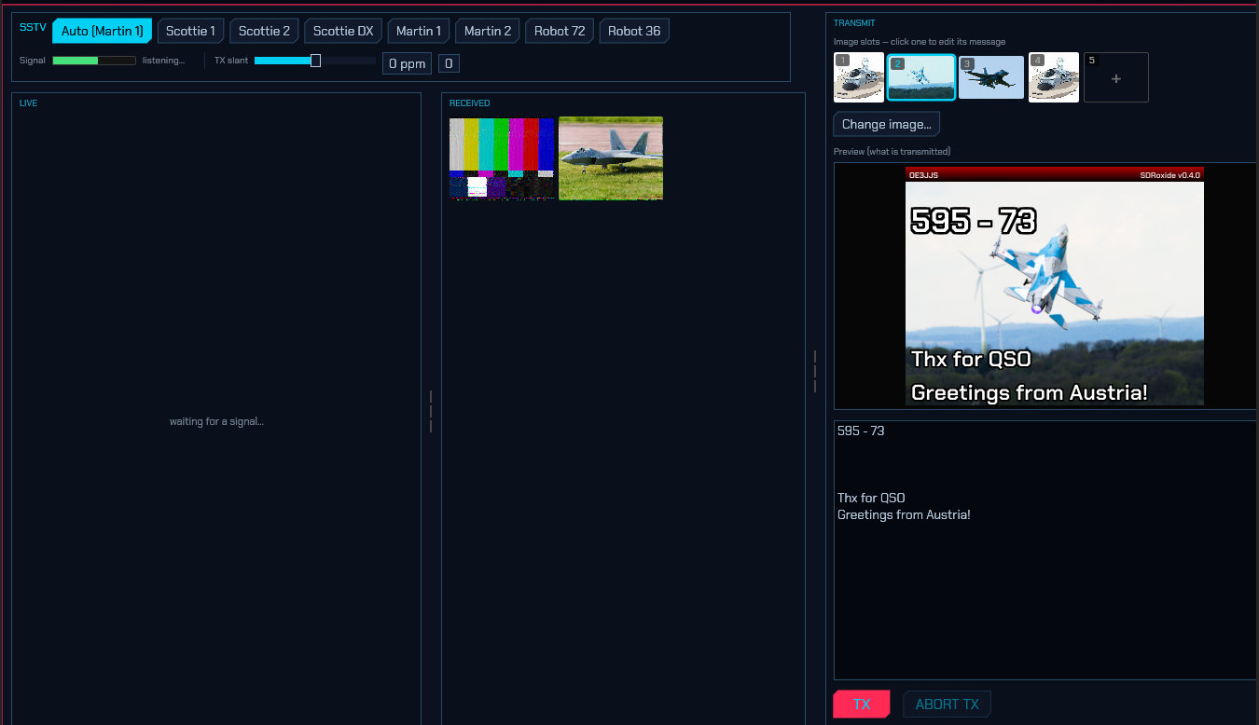Click the 0 ppm slant value field
Image resolution: width=1259 pixels, height=725 pixels.
tap(408, 63)
